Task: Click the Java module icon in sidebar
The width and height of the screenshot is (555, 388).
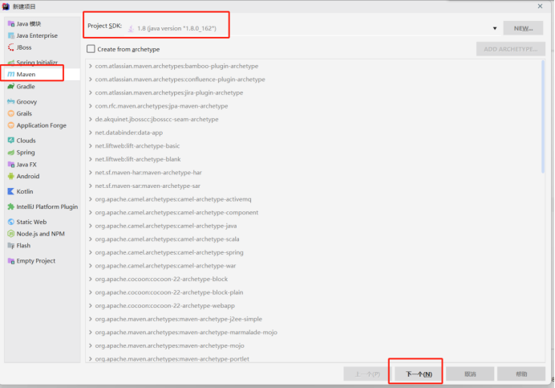Action: point(11,24)
